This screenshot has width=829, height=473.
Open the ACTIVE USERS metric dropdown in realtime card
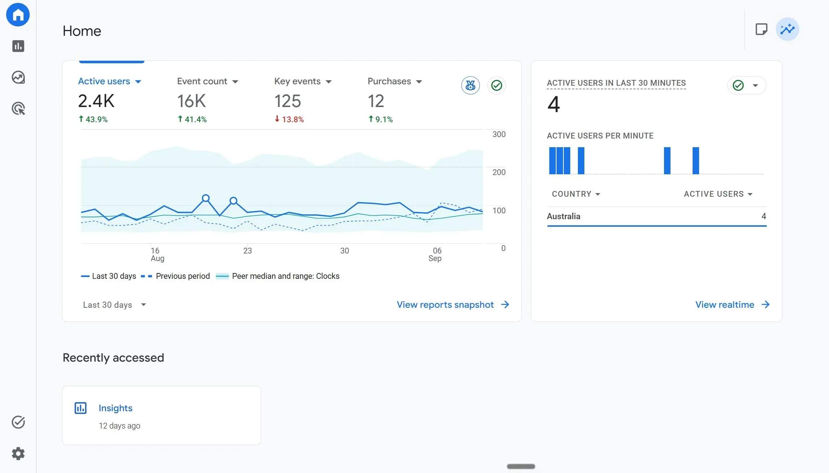[718, 194]
